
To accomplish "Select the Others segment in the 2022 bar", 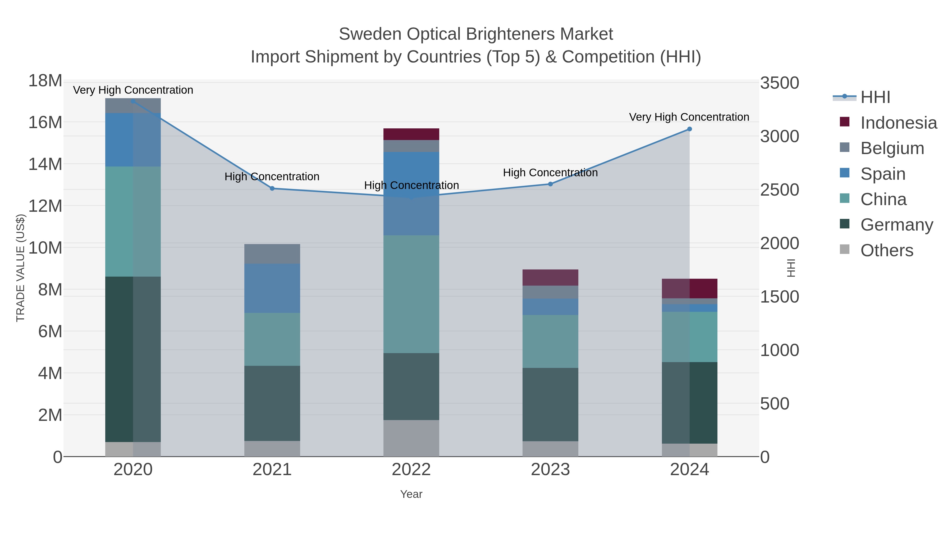I will point(411,438).
